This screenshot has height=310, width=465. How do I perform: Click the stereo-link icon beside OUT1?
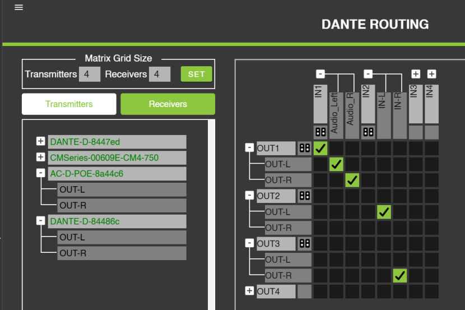coord(305,148)
